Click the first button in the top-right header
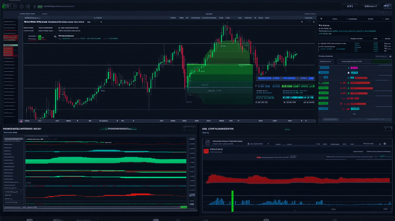 350,7
